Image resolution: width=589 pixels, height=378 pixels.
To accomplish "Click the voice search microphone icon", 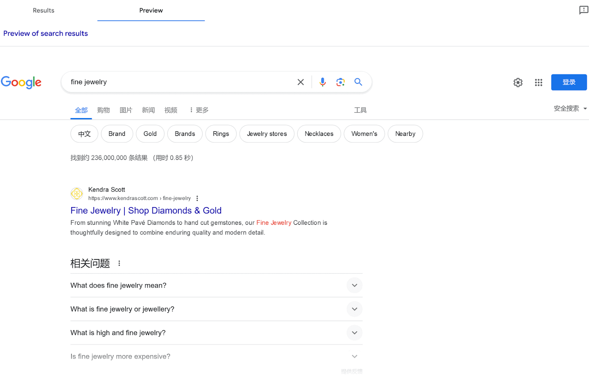I will coord(322,82).
